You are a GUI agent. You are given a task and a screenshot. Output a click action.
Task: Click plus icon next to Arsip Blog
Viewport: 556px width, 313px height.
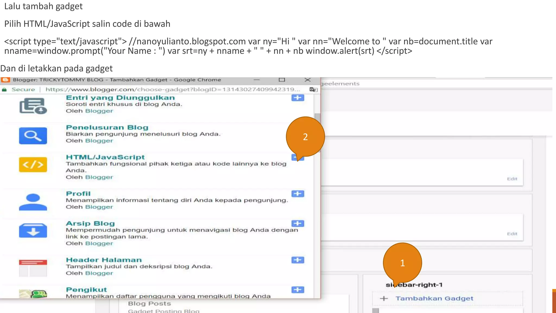[298, 223]
